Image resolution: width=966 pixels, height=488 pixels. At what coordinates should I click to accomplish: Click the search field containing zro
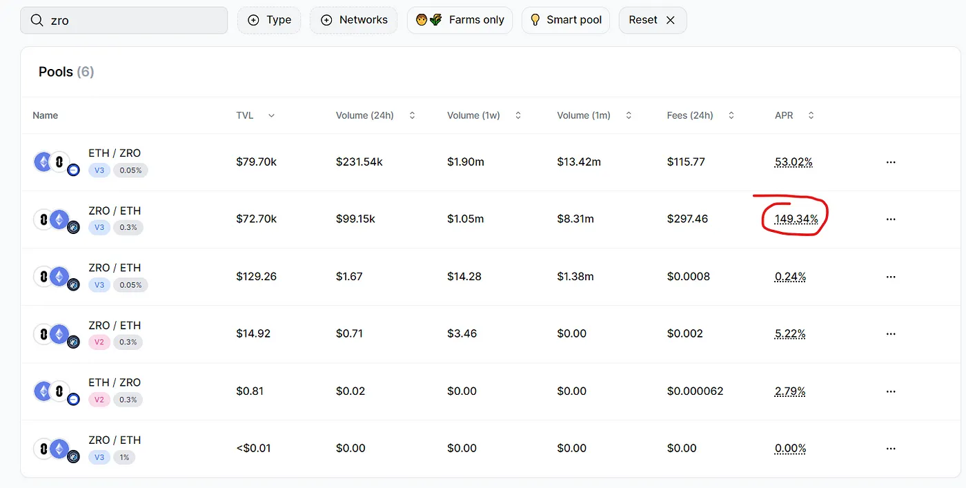click(131, 21)
